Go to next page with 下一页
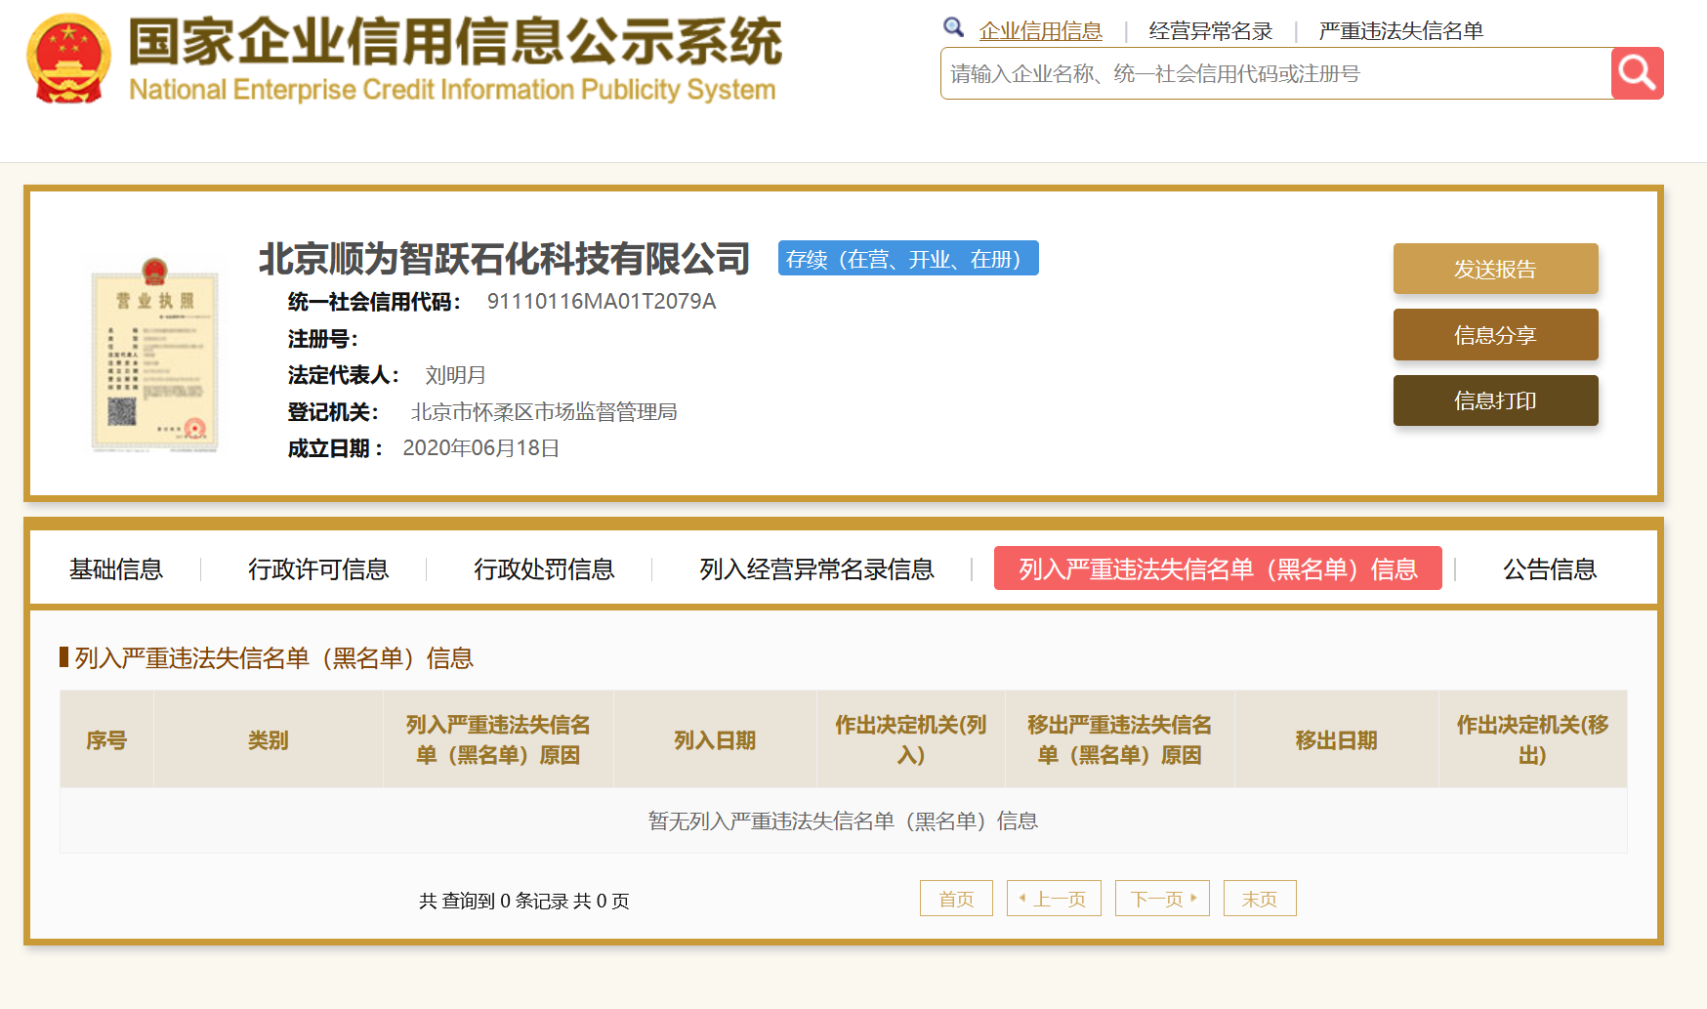The image size is (1707, 1009). pyautogui.click(x=1162, y=899)
